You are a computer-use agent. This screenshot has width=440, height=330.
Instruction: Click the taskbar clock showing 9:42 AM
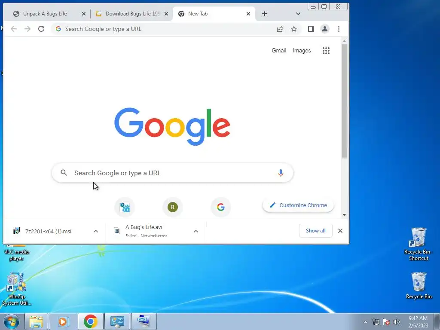pos(418,322)
